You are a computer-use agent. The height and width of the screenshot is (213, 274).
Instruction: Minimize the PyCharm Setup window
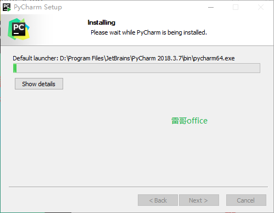click(211, 7)
